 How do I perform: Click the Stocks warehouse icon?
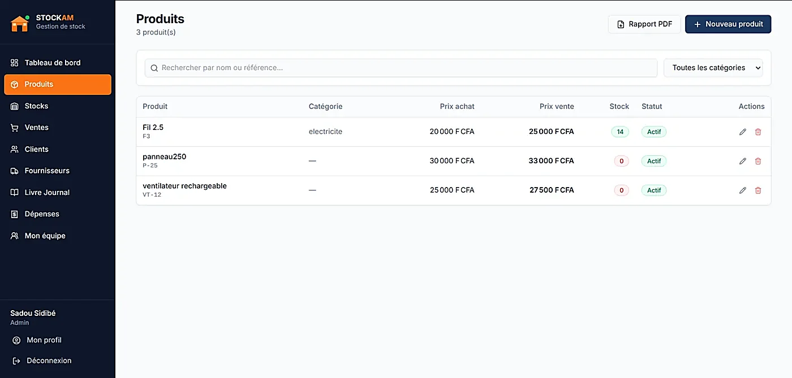[x=15, y=106]
